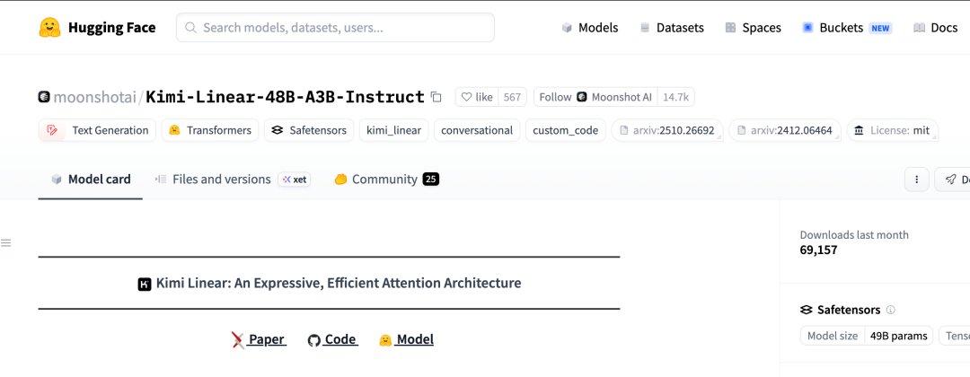Focus the Search models, datasets, users field

tap(335, 28)
